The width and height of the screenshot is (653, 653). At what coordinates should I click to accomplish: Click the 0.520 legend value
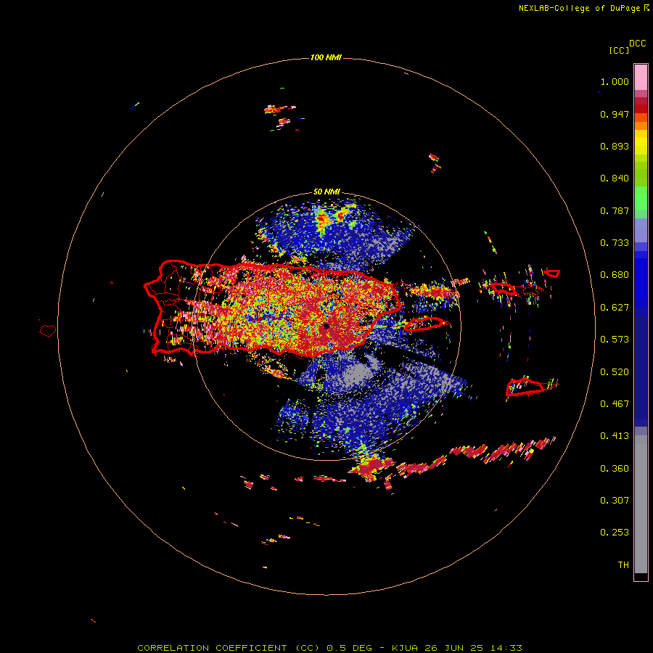615,372
